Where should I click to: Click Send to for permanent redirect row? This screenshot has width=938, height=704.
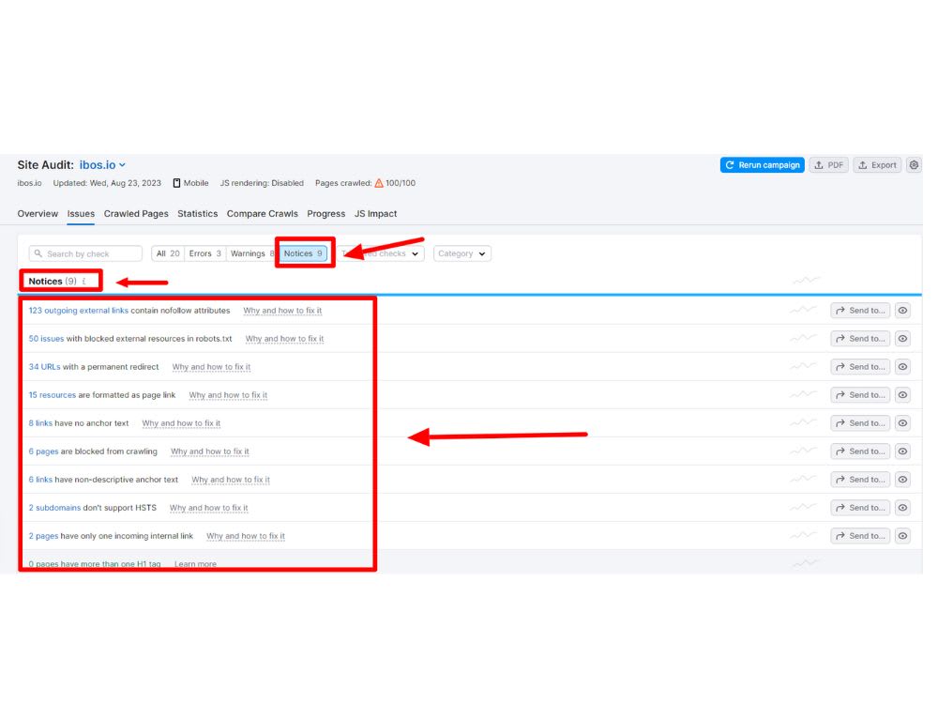860,366
